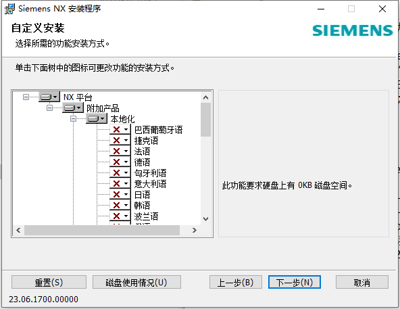The image size is (400, 309).
Task: Open 磁盘使用情况(U) disk usage
Action: coord(136,282)
